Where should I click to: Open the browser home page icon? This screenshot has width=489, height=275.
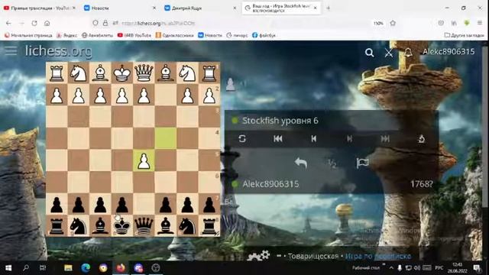(47, 23)
